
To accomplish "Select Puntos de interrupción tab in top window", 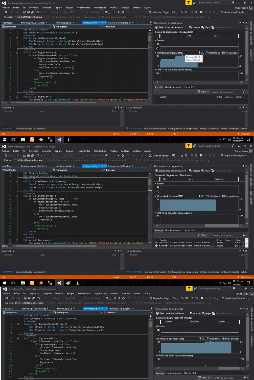I will pos(155,129).
